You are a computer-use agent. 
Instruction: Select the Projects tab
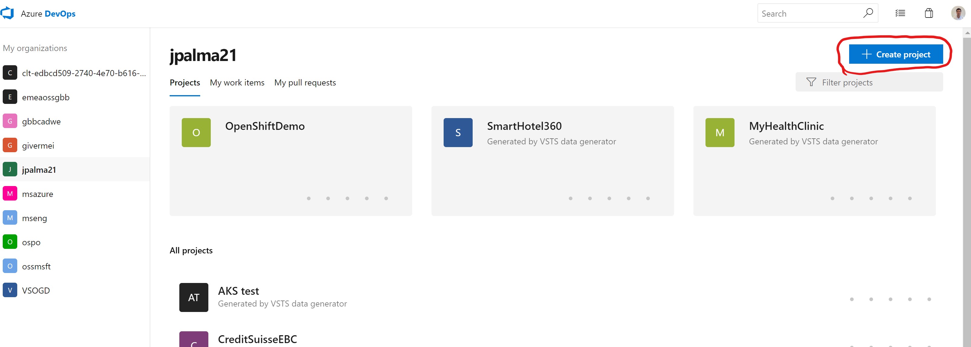click(x=185, y=82)
